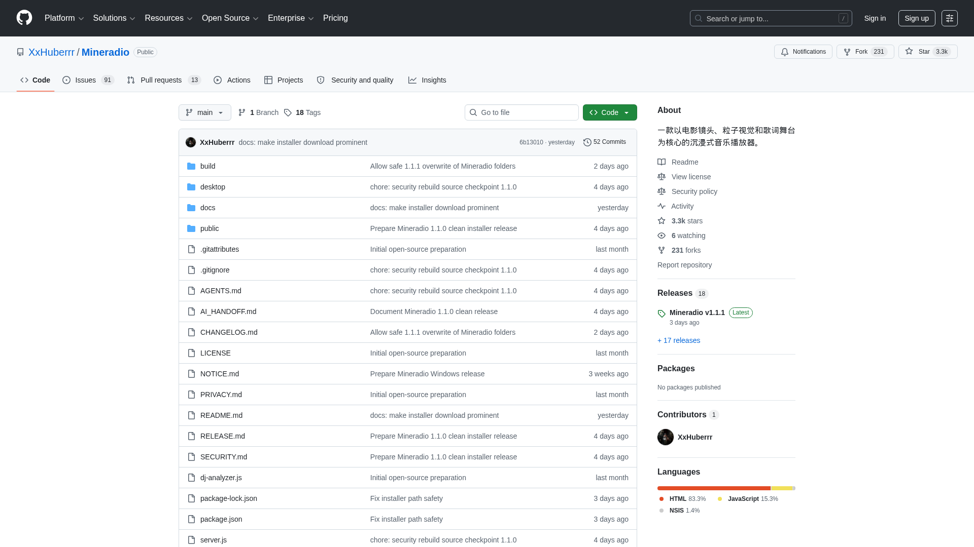
Task: Click the Tags tag icon
Action: coord(288,112)
